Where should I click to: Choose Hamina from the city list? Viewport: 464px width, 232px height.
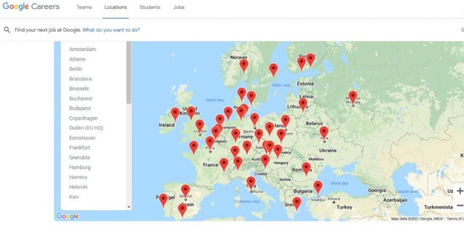point(78,177)
